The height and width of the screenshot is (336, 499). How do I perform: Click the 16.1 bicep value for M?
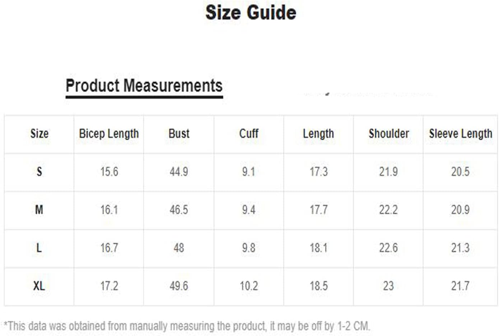point(109,210)
